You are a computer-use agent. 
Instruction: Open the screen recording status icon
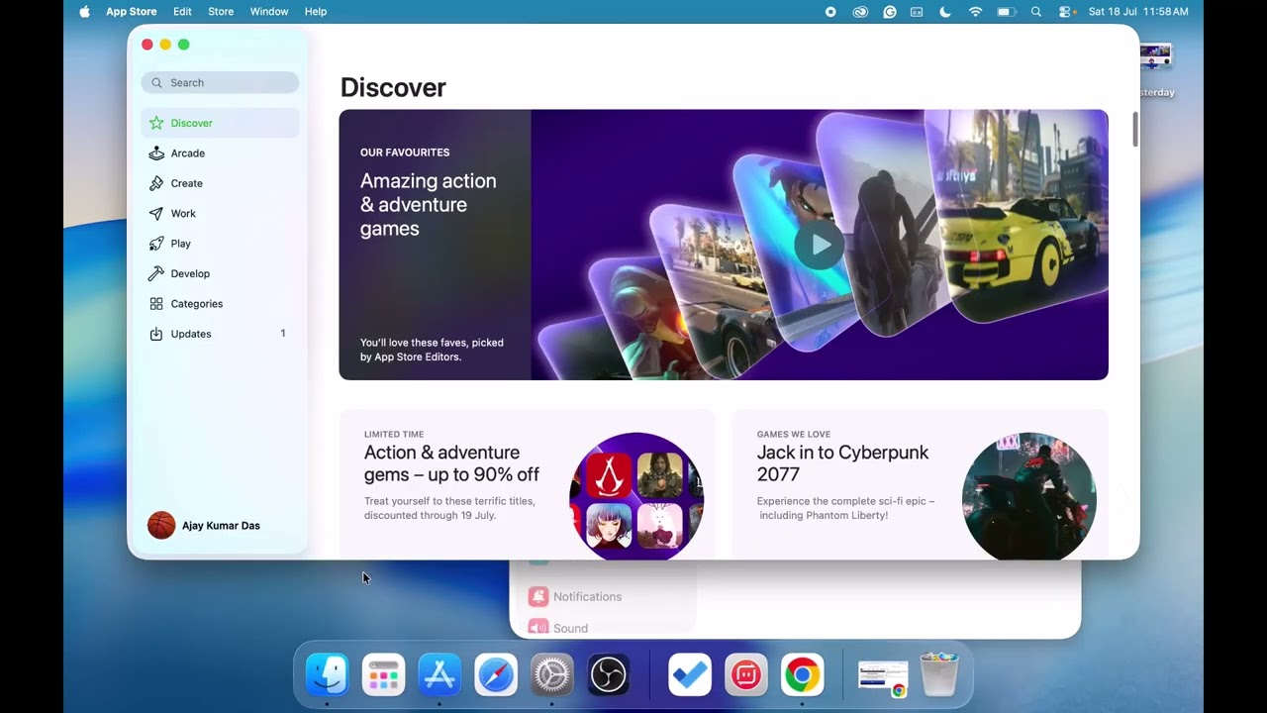tap(830, 12)
